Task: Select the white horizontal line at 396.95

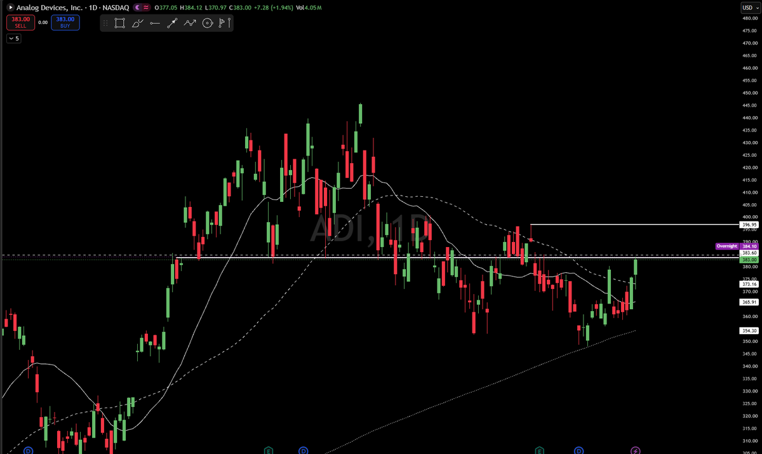Action: (635, 225)
